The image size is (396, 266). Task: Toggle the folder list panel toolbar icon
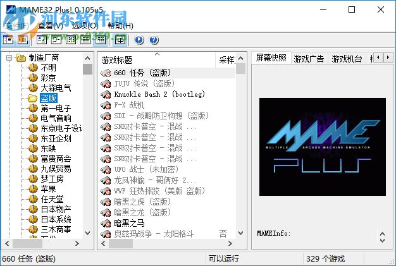coord(8,40)
